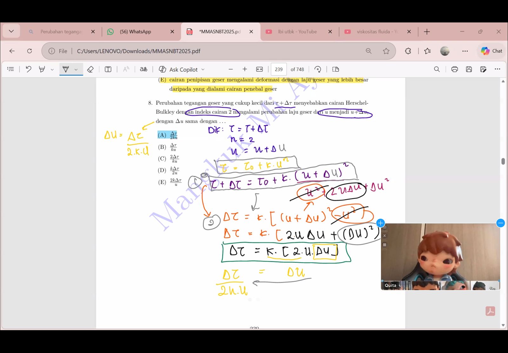Open the browser Extensions menu
The height and width of the screenshot is (353, 508).
pyautogui.click(x=408, y=51)
